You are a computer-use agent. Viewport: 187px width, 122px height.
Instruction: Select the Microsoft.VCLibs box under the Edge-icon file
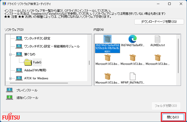(x=133, y=58)
